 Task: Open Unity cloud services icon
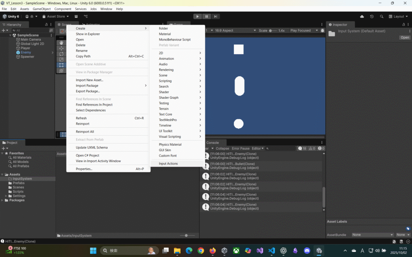click(362, 16)
